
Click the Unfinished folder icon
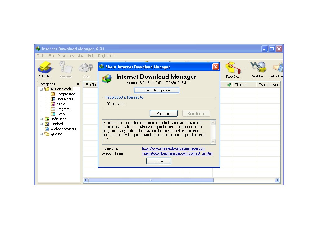pyautogui.click(x=47, y=119)
